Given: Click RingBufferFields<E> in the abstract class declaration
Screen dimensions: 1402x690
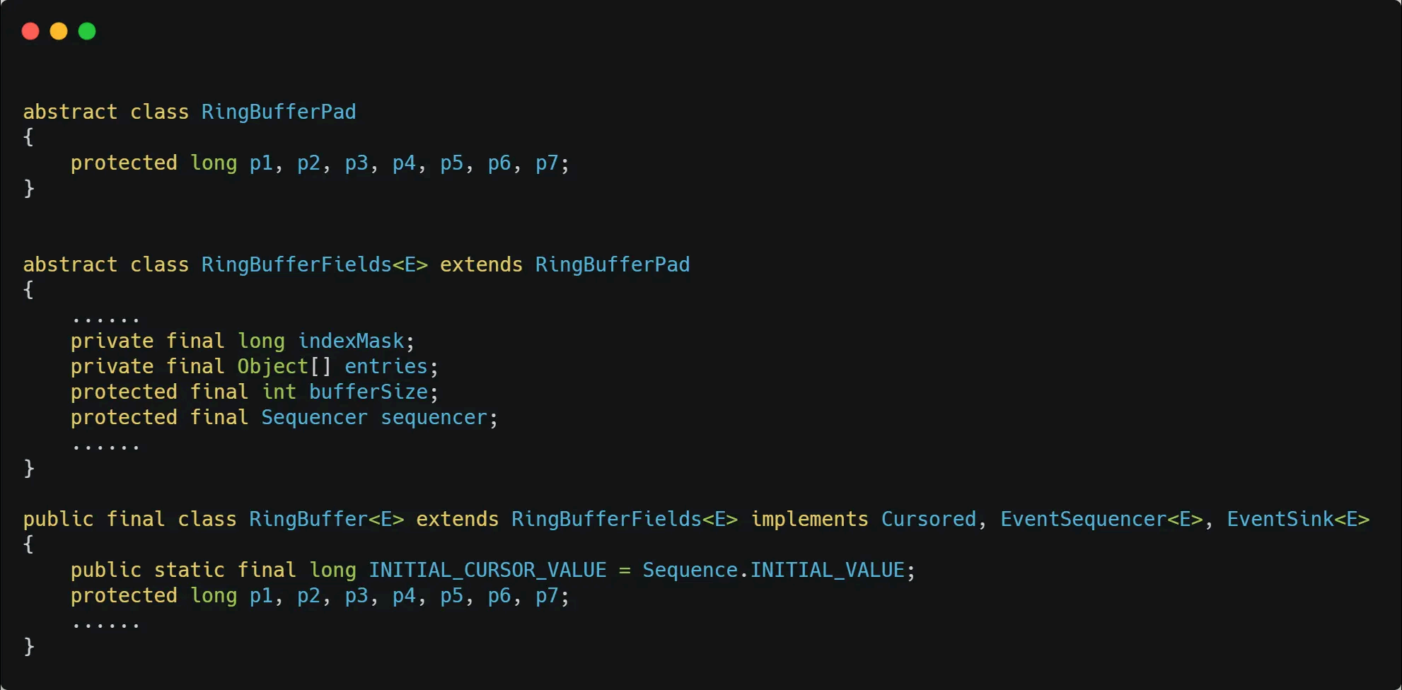Looking at the screenshot, I should coord(315,264).
